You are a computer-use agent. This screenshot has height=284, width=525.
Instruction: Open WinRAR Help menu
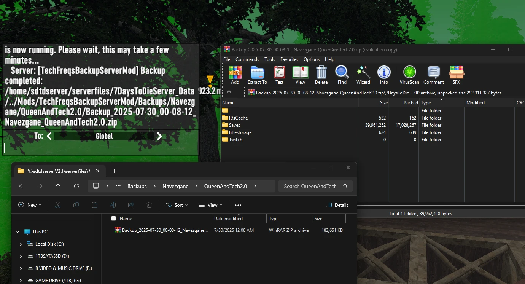click(329, 59)
